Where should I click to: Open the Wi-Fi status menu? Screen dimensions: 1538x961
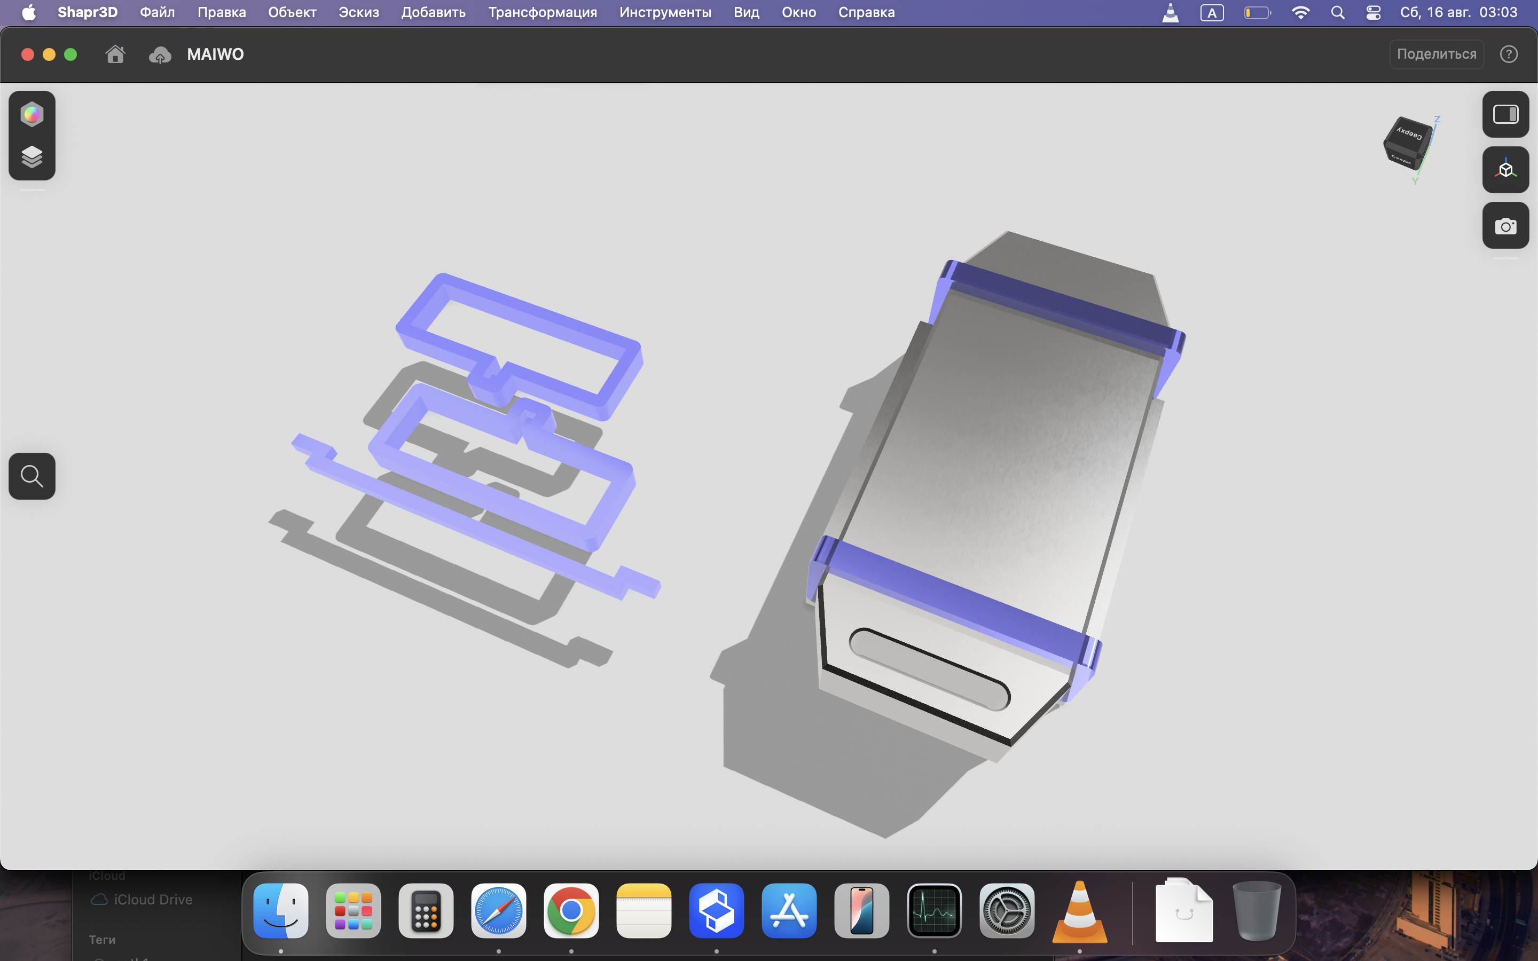coord(1300,13)
